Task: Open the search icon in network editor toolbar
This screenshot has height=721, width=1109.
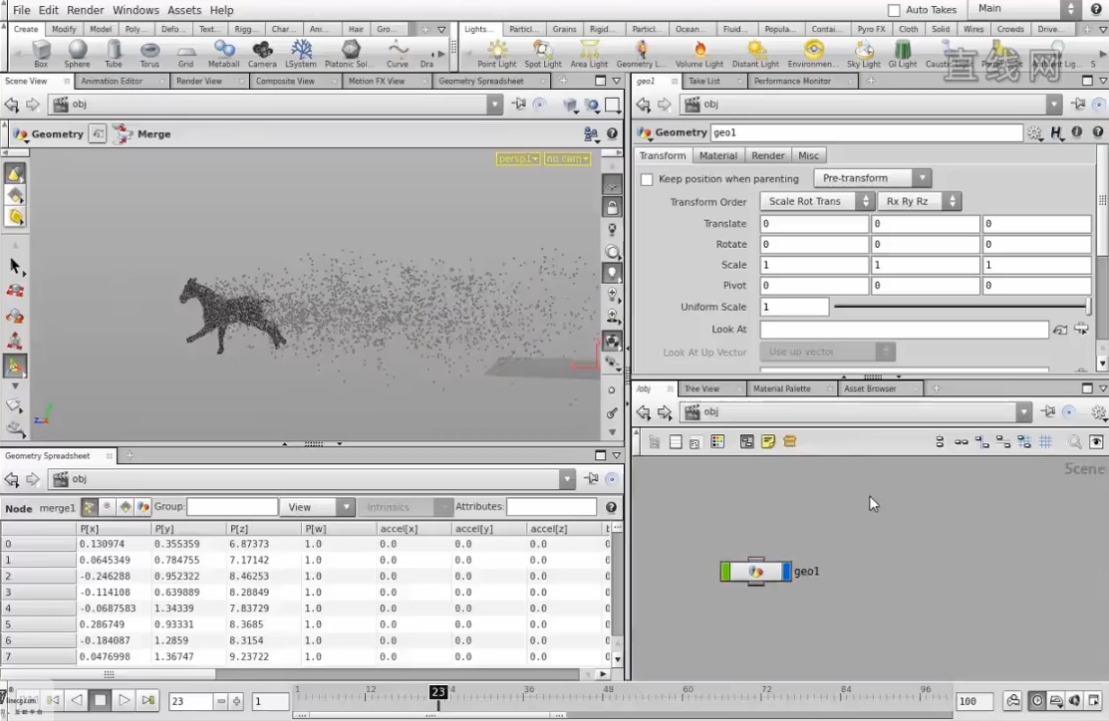Action: point(1074,442)
